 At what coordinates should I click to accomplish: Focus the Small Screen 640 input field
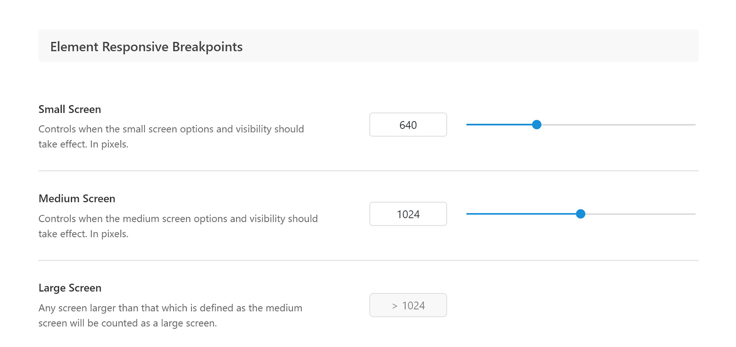tap(408, 125)
